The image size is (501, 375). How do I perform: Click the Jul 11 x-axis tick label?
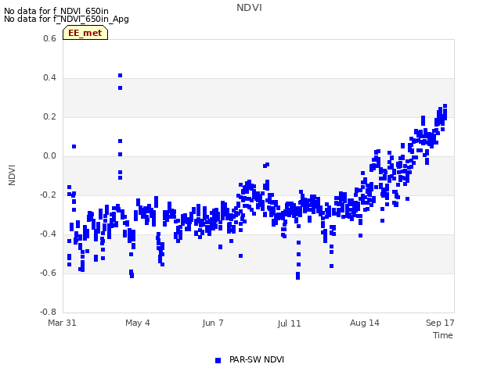pyautogui.click(x=289, y=323)
